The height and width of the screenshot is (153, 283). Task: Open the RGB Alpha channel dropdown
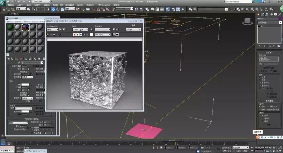(102, 35)
